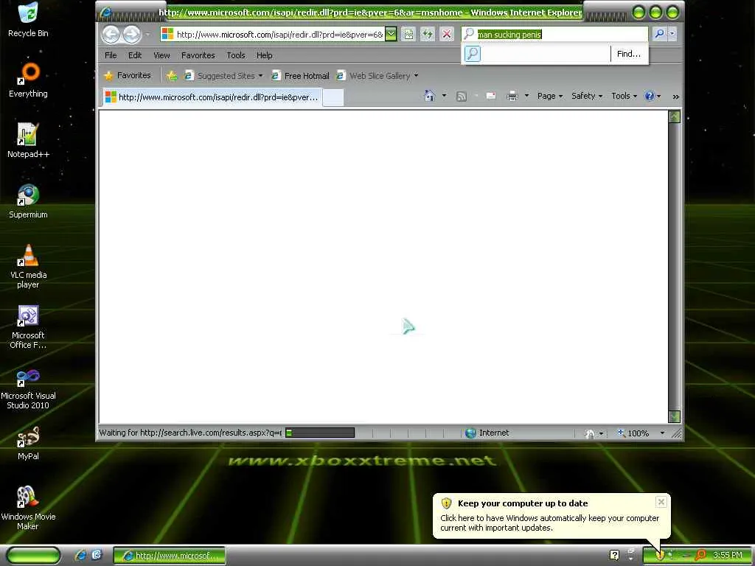Image resolution: width=755 pixels, height=566 pixels.
Task: Click the Internet zone status text
Action: (x=494, y=433)
